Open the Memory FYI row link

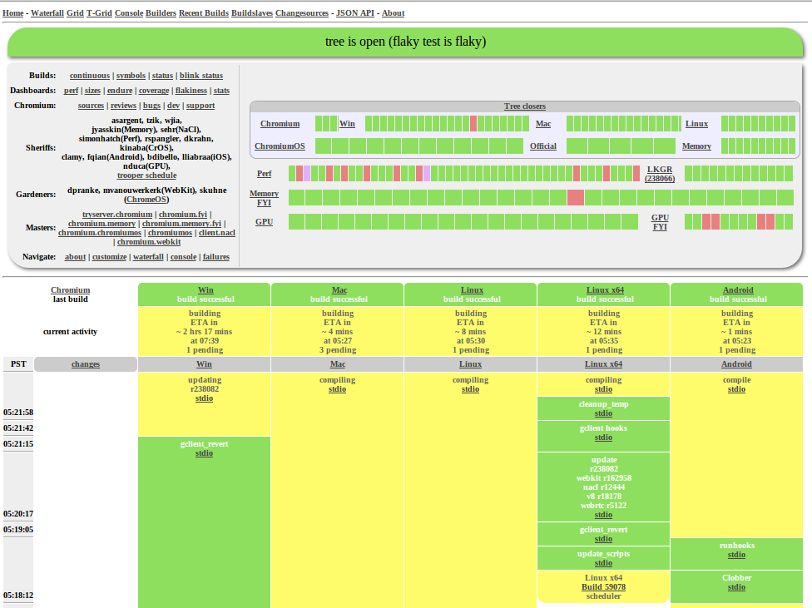tap(264, 198)
